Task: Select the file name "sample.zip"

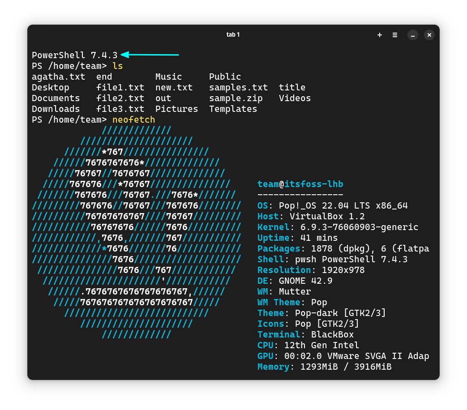Action: click(236, 98)
